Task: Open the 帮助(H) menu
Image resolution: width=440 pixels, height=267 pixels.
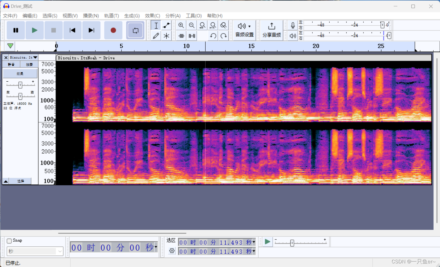Action: click(x=215, y=16)
